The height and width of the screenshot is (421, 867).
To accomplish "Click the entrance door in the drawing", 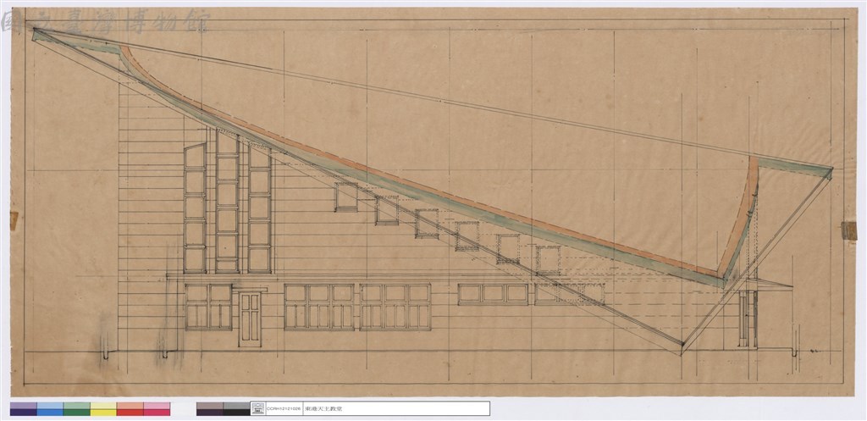I will click(250, 319).
